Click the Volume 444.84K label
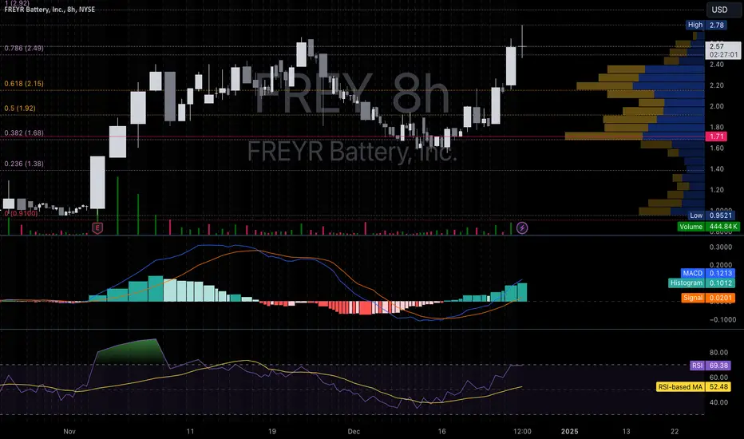 tap(708, 227)
